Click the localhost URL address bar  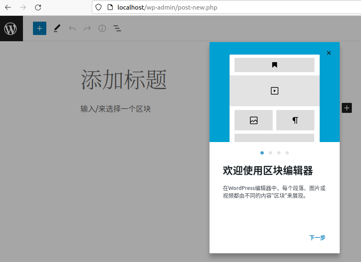click(227, 7)
